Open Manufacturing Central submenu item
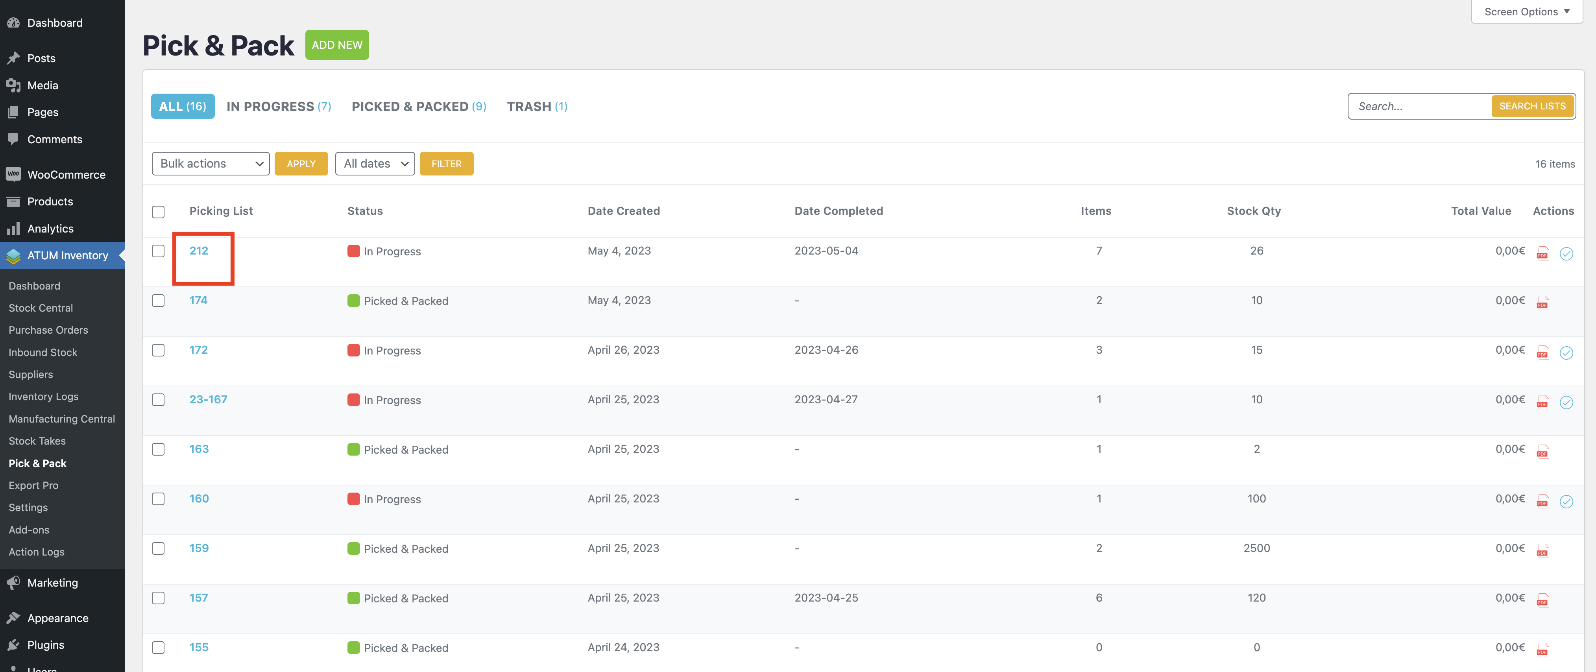The image size is (1596, 672). click(62, 419)
